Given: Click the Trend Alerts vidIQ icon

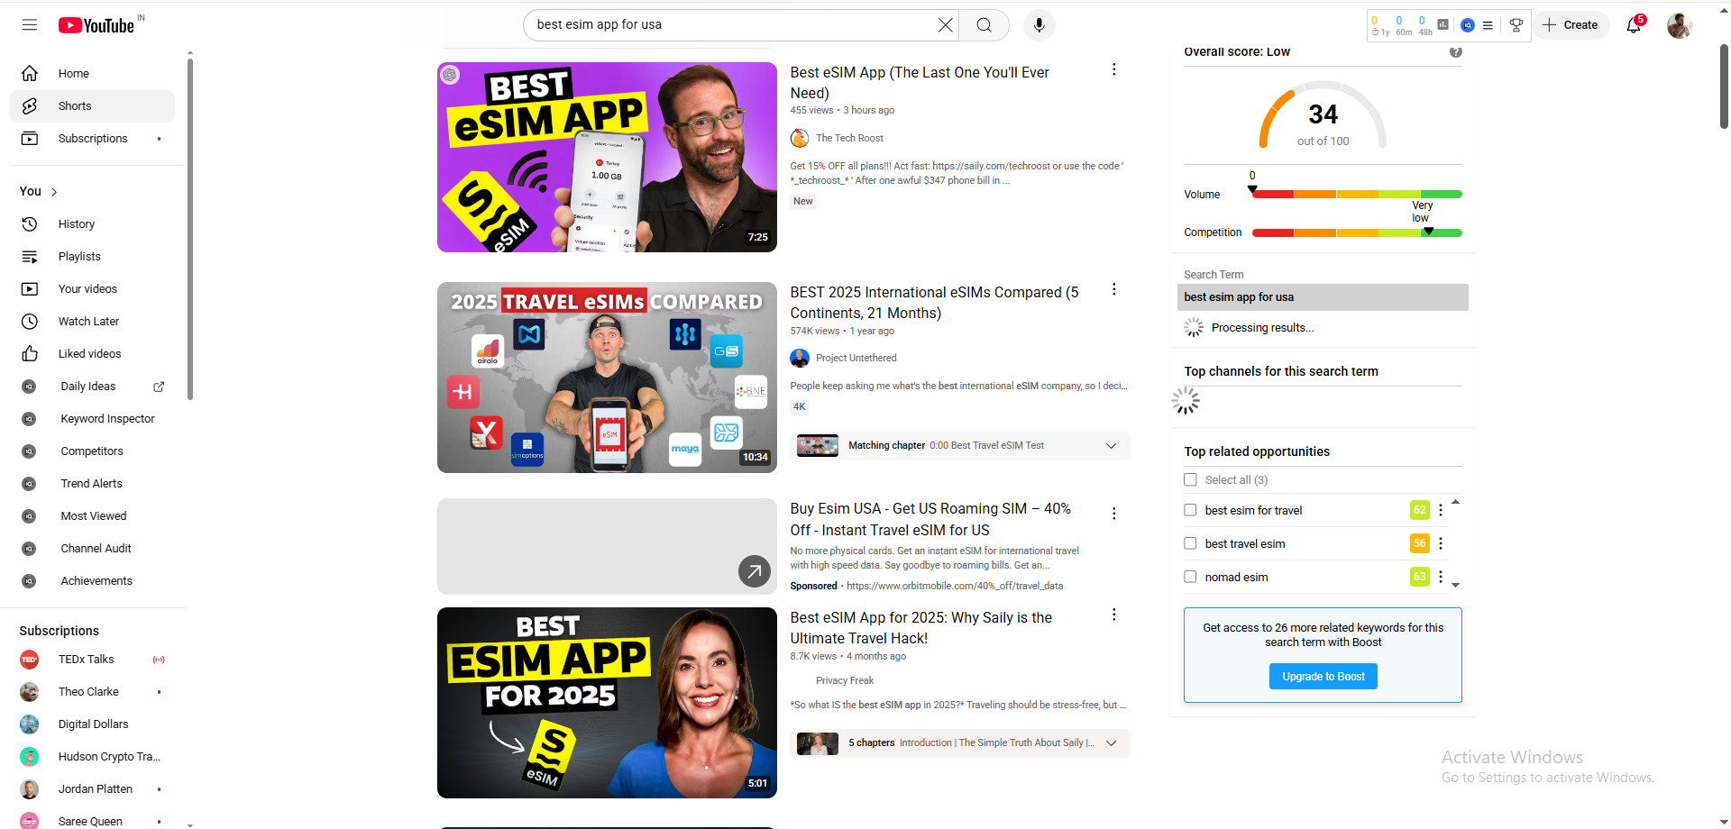Looking at the screenshot, I should pos(29,484).
